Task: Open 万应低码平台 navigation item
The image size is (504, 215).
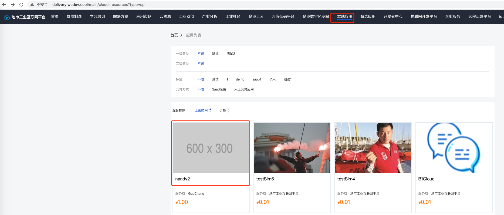Action: [x=283, y=17]
